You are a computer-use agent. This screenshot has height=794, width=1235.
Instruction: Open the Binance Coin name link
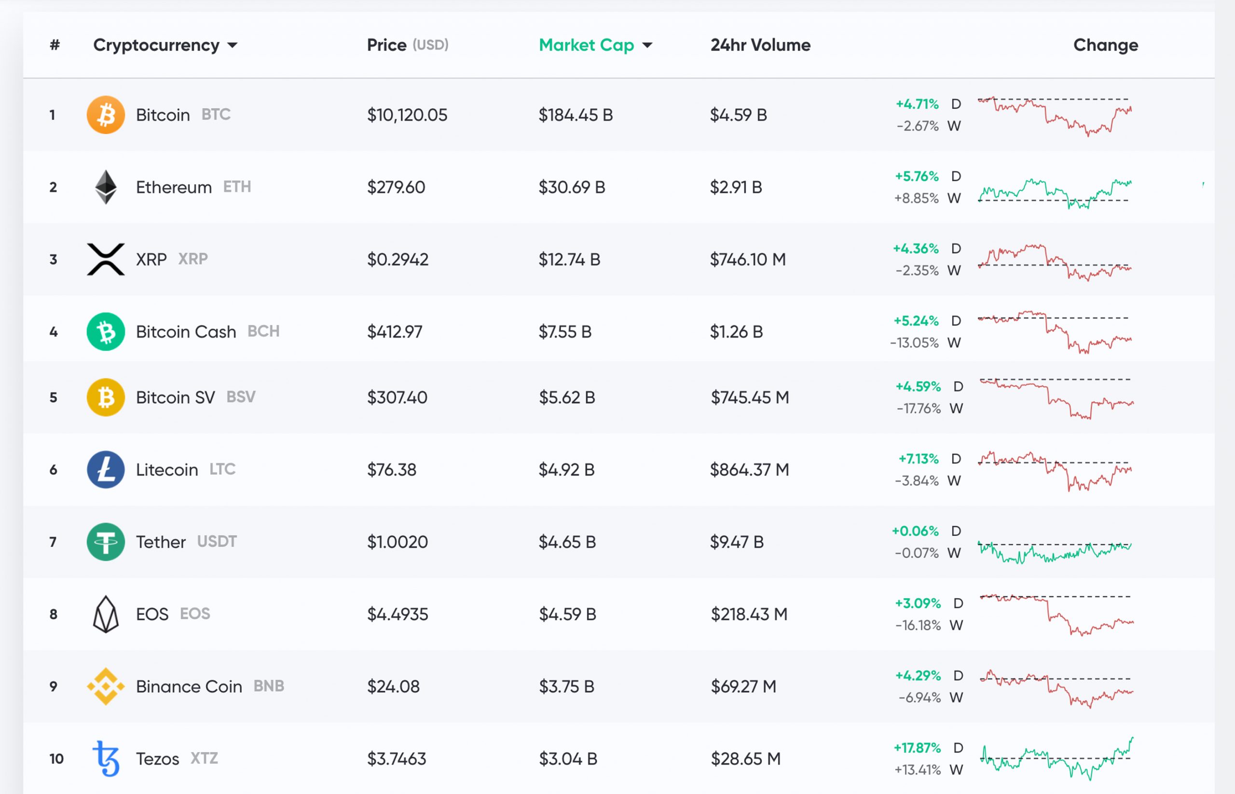tap(189, 686)
